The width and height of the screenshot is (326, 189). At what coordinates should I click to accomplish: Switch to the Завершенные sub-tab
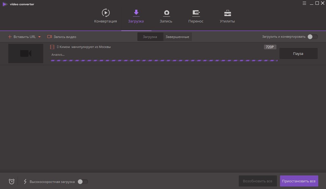pos(177,37)
